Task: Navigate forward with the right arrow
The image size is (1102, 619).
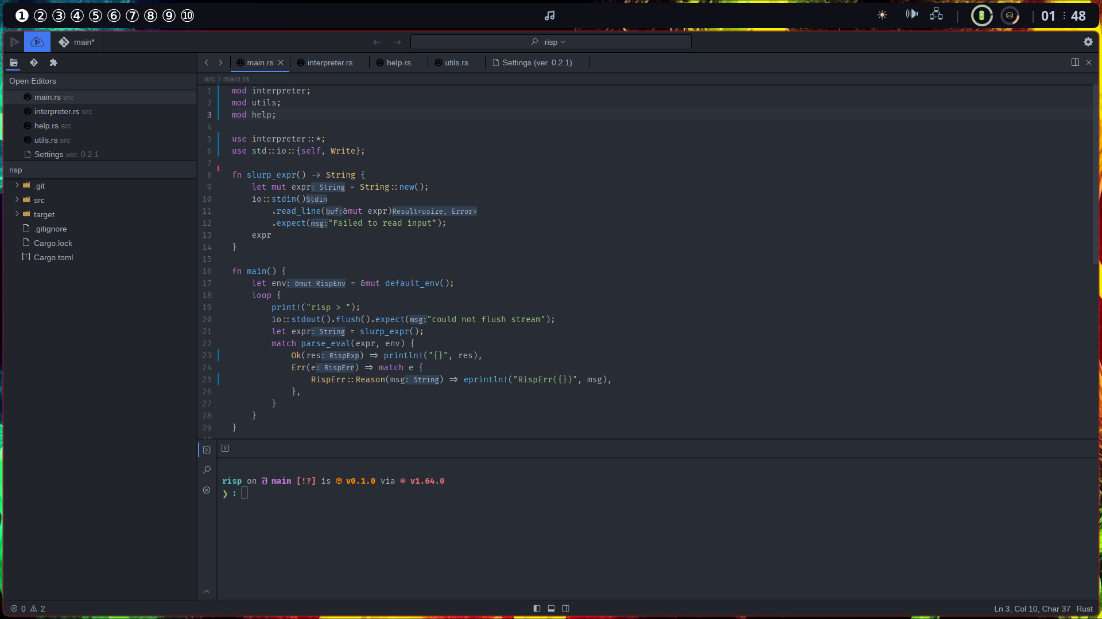Action: 397,42
